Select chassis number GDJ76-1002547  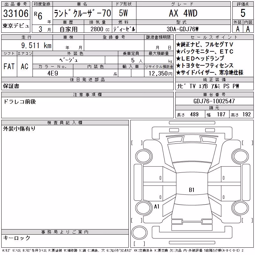tap(214, 101)
